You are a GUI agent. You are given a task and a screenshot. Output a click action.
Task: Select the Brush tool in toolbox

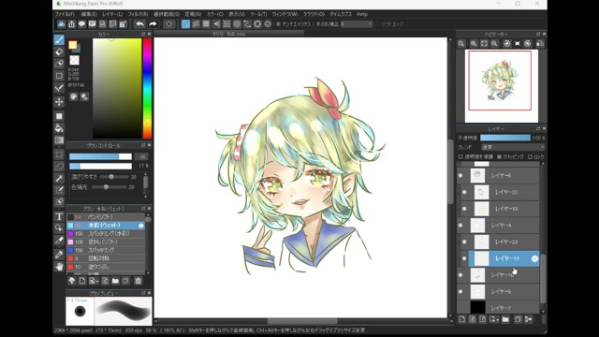(x=59, y=39)
